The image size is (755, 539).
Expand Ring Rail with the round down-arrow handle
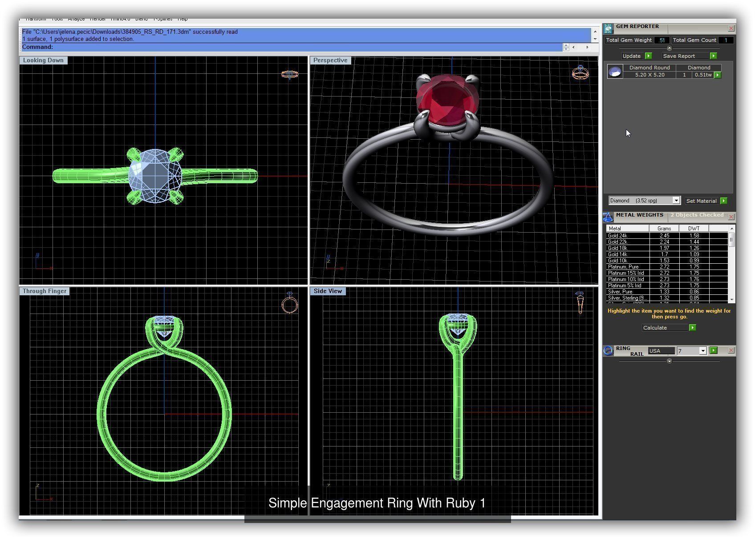coord(669,361)
